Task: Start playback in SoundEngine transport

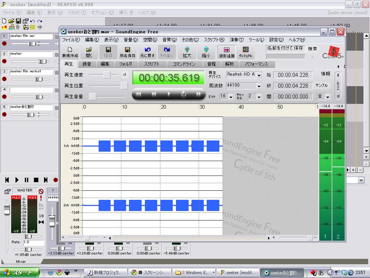Action: click(x=169, y=94)
